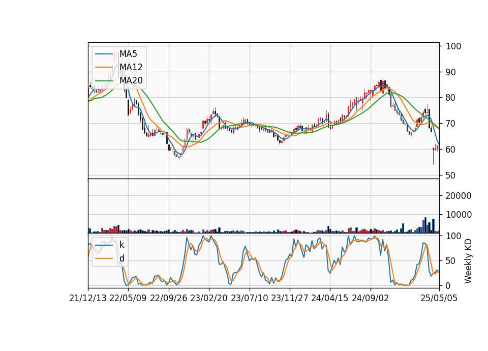Click the 23/02/20 date label
The height and width of the screenshot is (351, 488).
(x=209, y=299)
